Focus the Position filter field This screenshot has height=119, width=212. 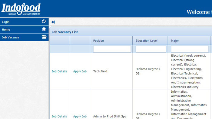pos(112,49)
